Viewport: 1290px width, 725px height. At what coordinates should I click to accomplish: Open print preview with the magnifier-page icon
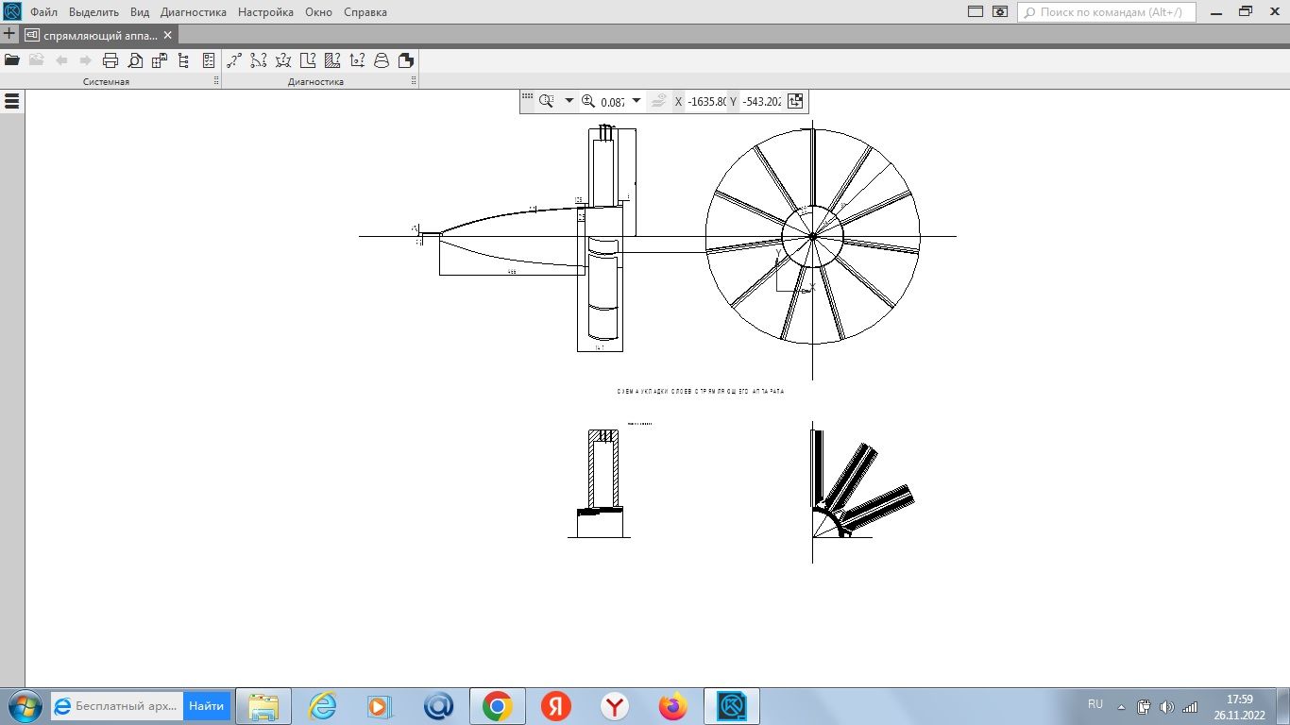pos(135,60)
